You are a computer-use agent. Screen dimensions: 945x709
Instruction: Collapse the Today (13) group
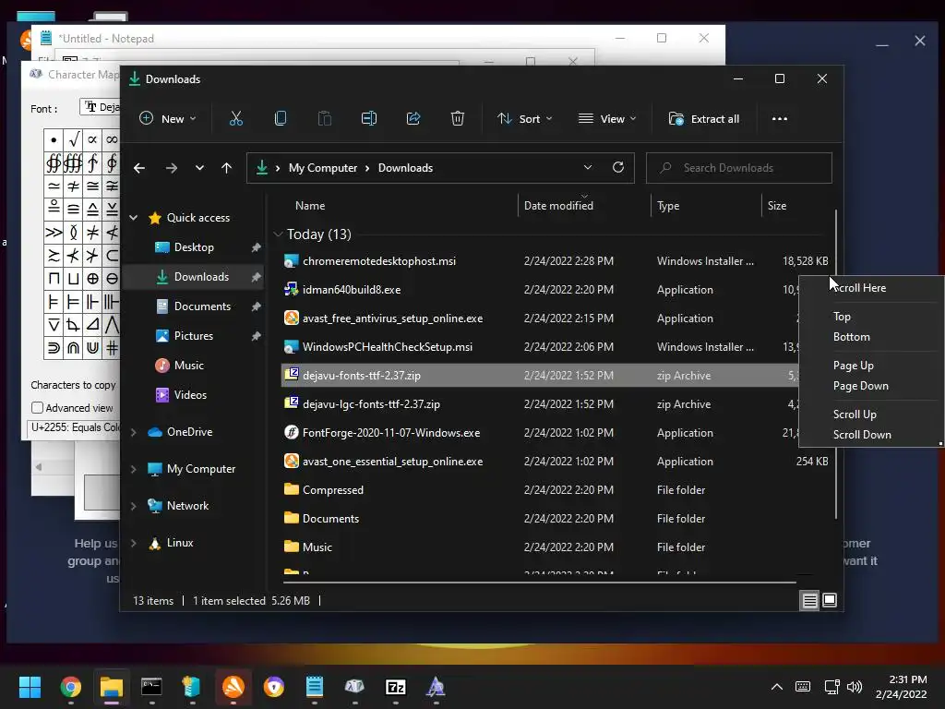278,234
